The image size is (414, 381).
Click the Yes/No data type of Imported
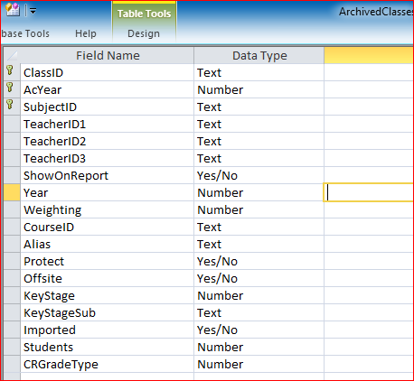coord(217,330)
